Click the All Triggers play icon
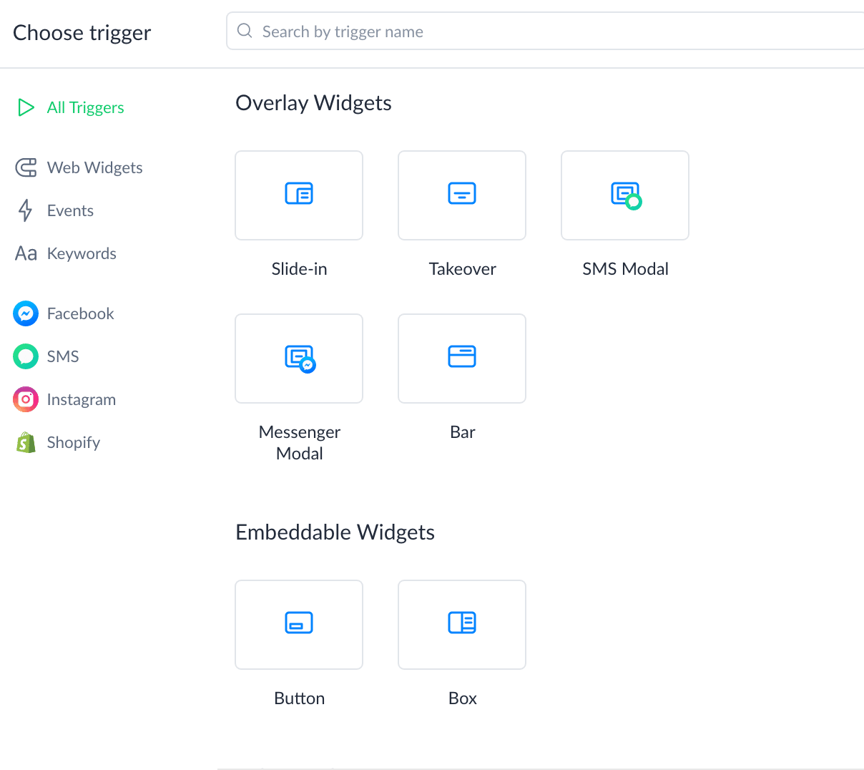The width and height of the screenshot is (864, 770). click(x=26, y=107)
